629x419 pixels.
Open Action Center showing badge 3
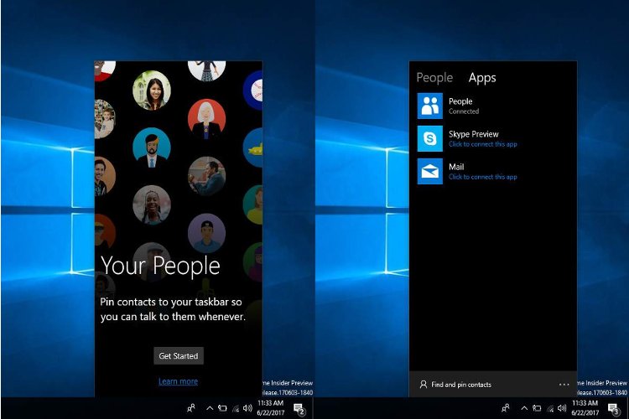[613, 409]
